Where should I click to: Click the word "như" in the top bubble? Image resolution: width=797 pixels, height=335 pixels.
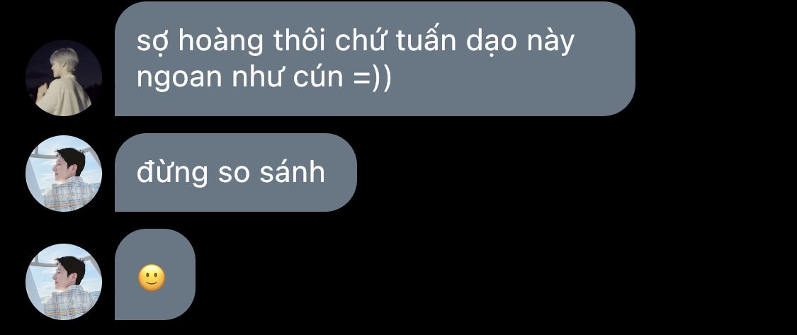click(258, 78)
